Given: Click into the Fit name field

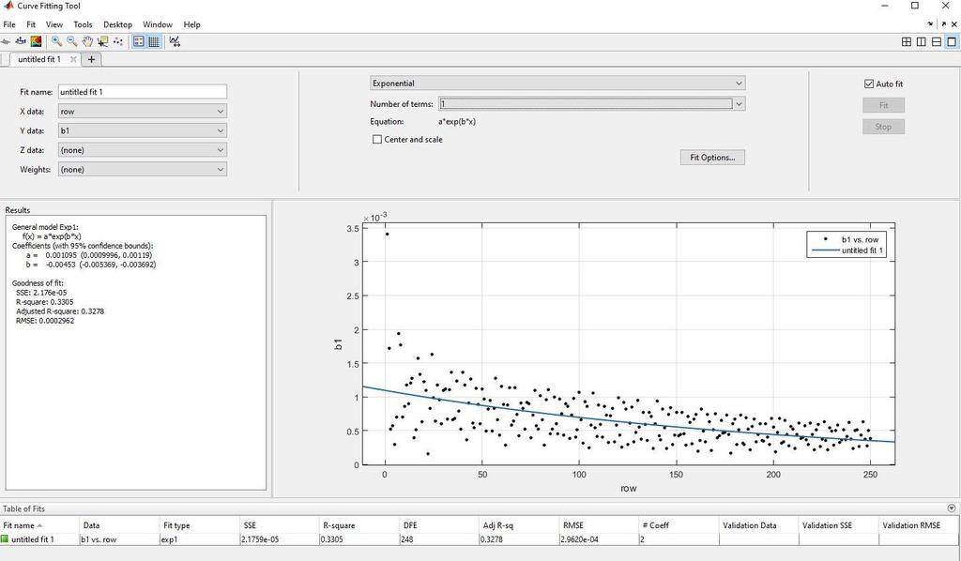Looking at the screenshot, I should point(143,92).
